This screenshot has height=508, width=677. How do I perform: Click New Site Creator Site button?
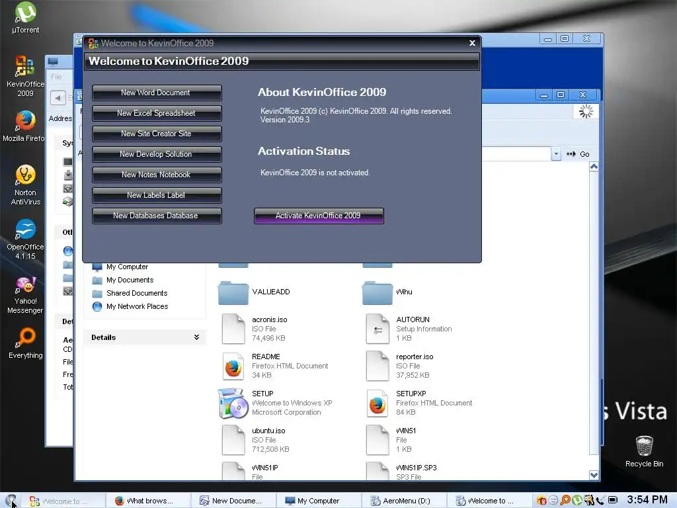click(157, 134)
